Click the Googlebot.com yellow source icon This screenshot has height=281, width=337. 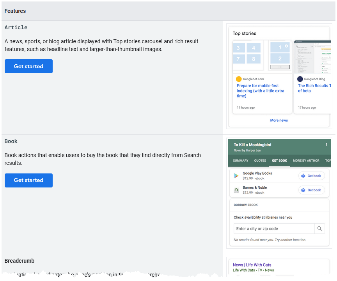click(239, 79)
